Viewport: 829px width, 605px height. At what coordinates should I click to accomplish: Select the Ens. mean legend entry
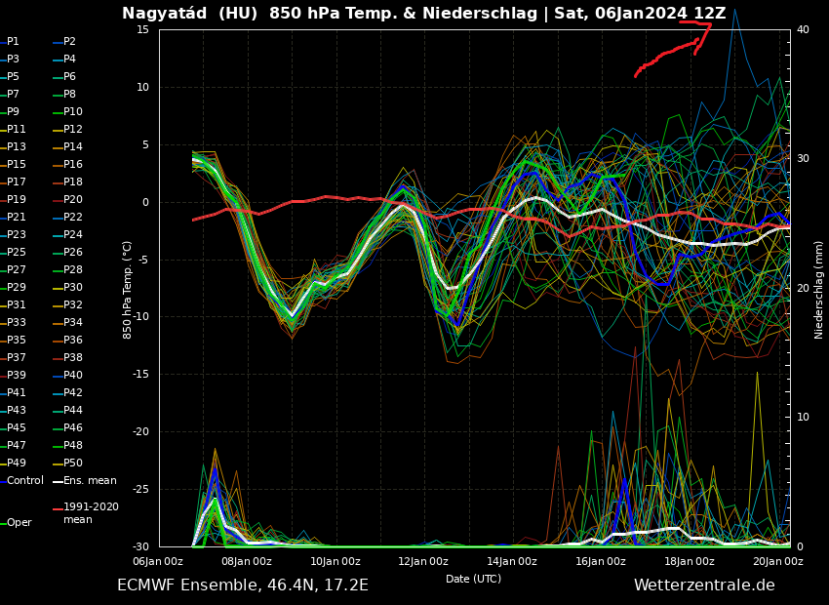tap(89, 481)
